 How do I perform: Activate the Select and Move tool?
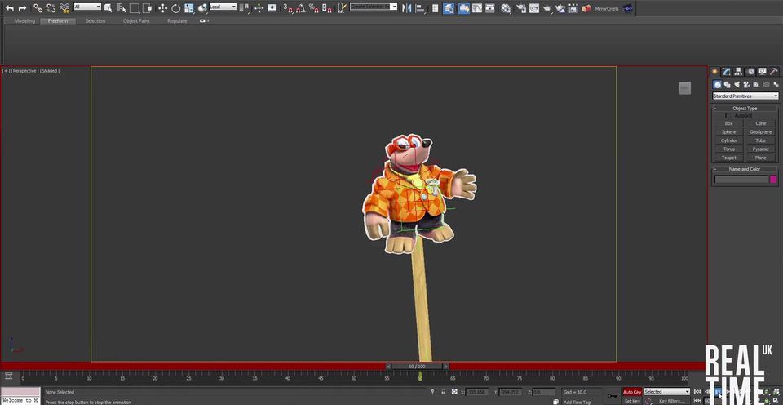(x=163, y=8)
